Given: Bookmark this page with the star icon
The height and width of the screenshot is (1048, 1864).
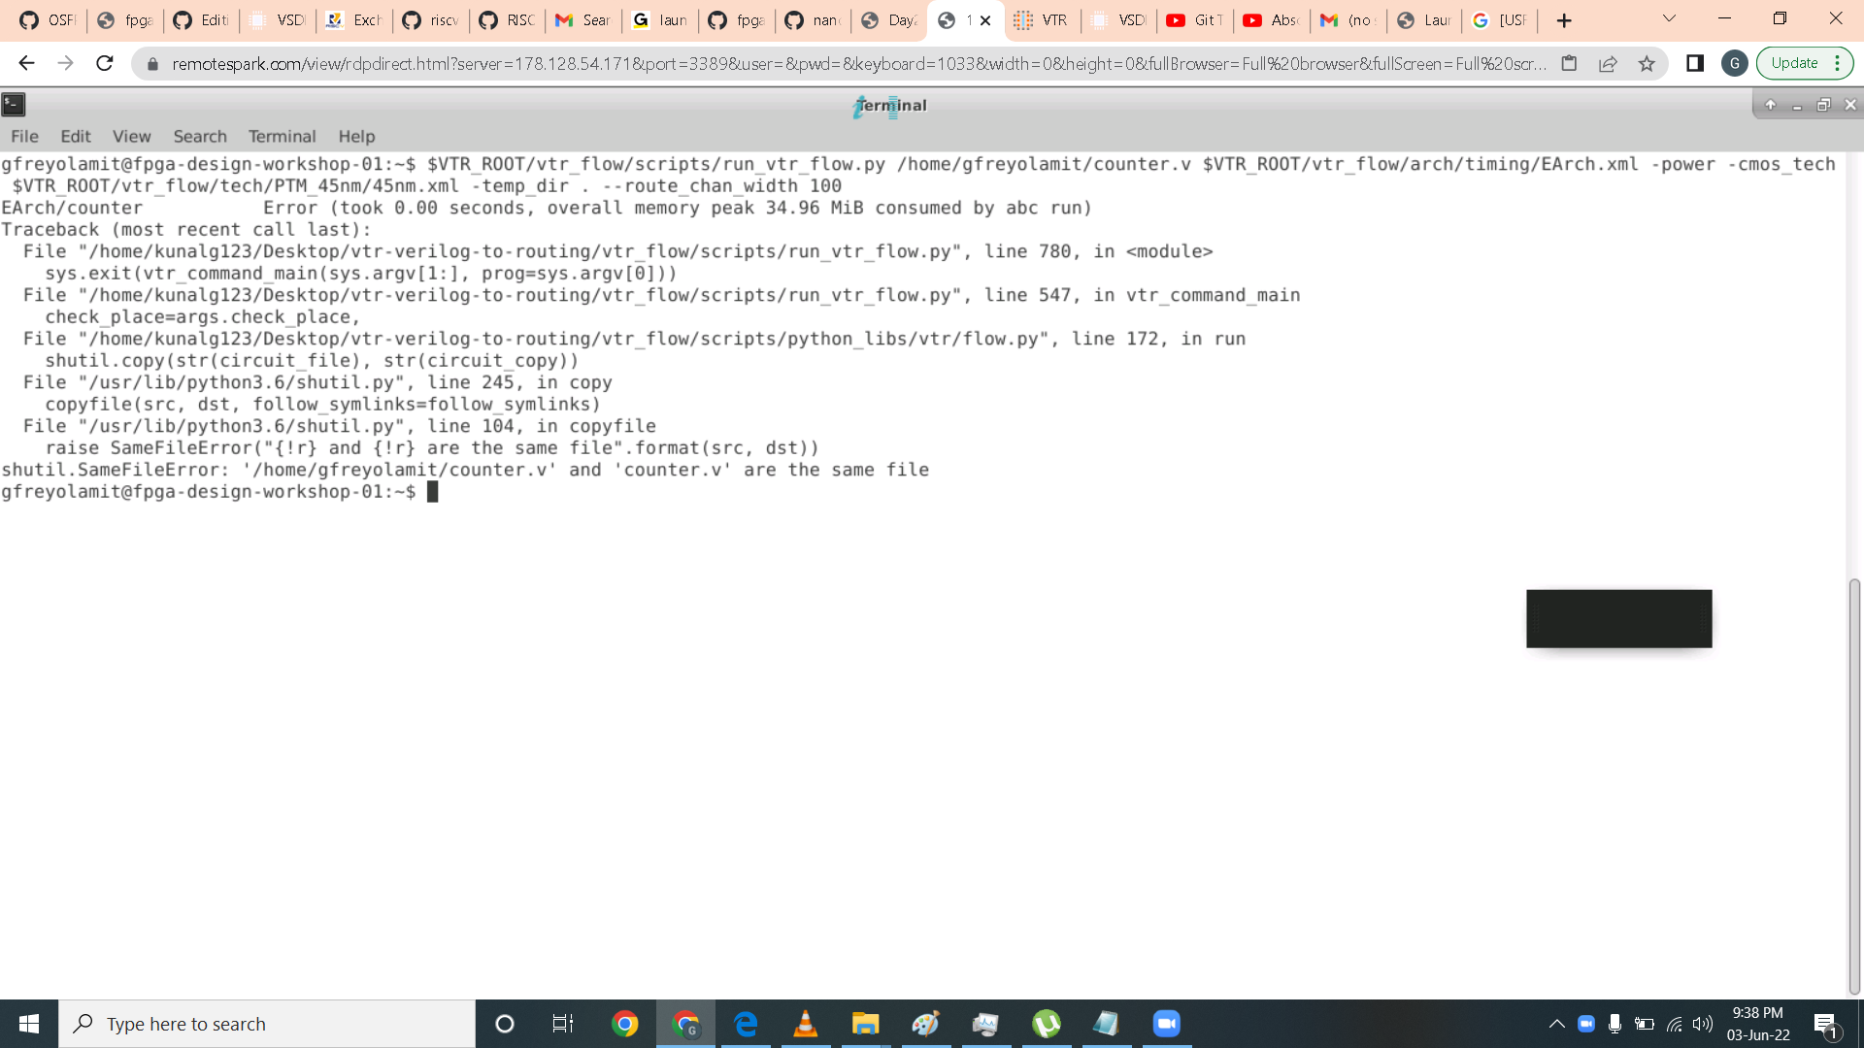Looking at the screenshot, I should click(1647, 64).
